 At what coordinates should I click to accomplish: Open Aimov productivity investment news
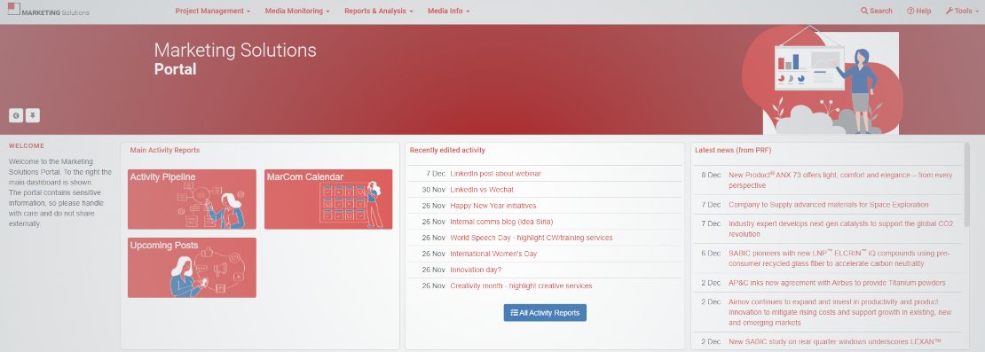click(839, 312)
